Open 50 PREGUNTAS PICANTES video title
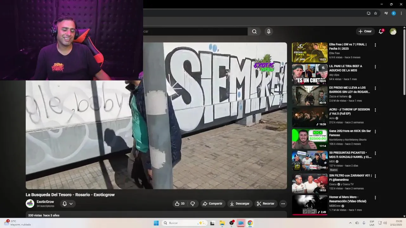Viewport: 406px width, 228px height. tap(350, 155)
